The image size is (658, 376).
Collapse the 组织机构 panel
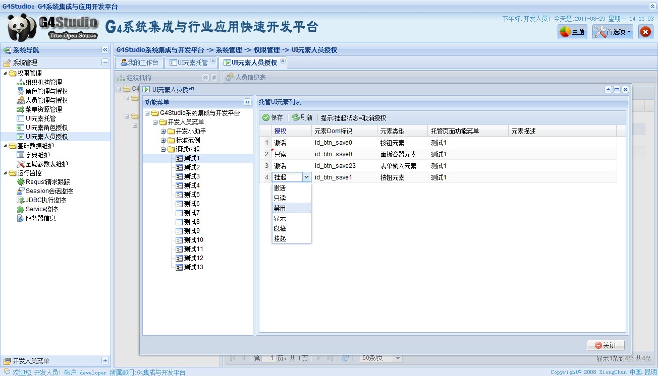pyautogui.click(x=205, y=78)
